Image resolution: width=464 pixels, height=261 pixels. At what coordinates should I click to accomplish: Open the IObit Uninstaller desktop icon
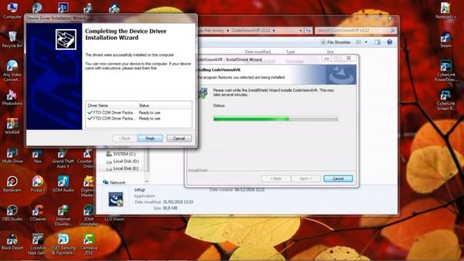pyautogui.click(x=88, y=215)
